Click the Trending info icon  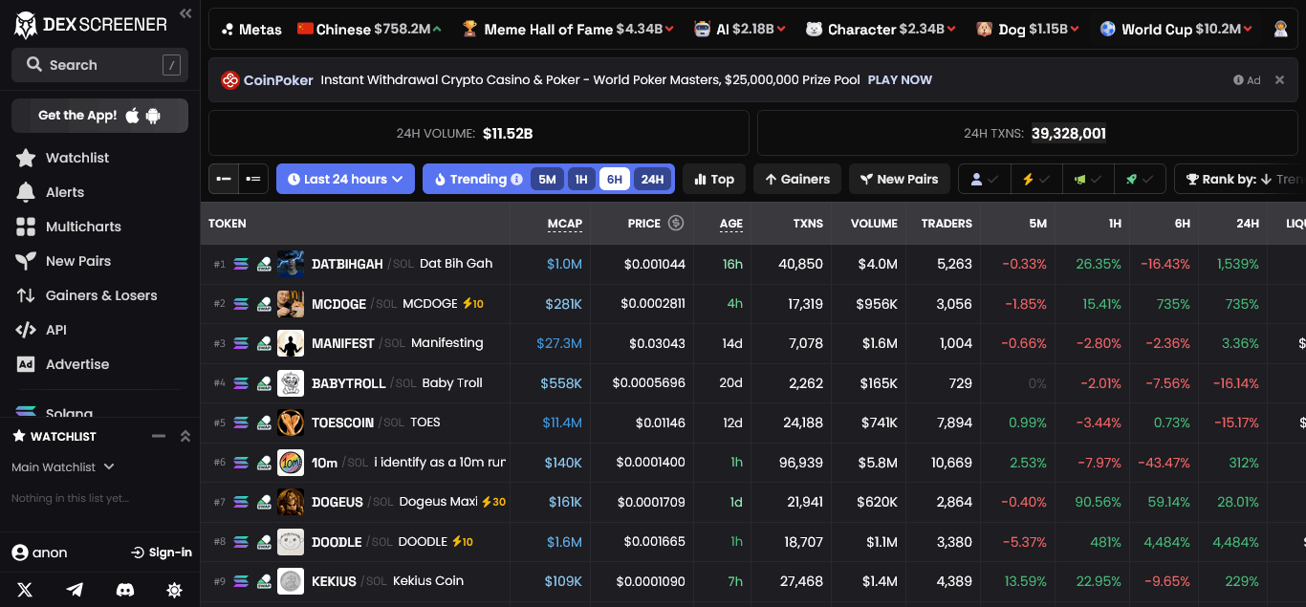click(517, 179)
